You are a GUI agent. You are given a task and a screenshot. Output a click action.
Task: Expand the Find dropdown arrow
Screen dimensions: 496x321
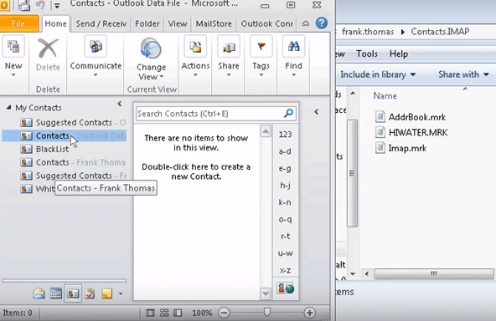tap(293, 75)
